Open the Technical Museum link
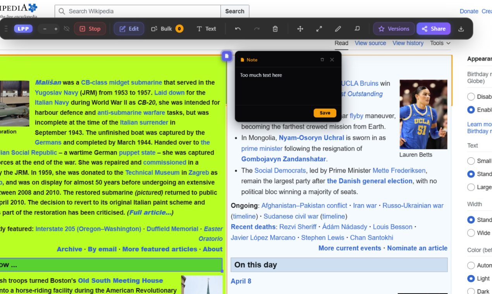This screenshot has height=294, width=492. pyautogui.click(x=153, y=173)
